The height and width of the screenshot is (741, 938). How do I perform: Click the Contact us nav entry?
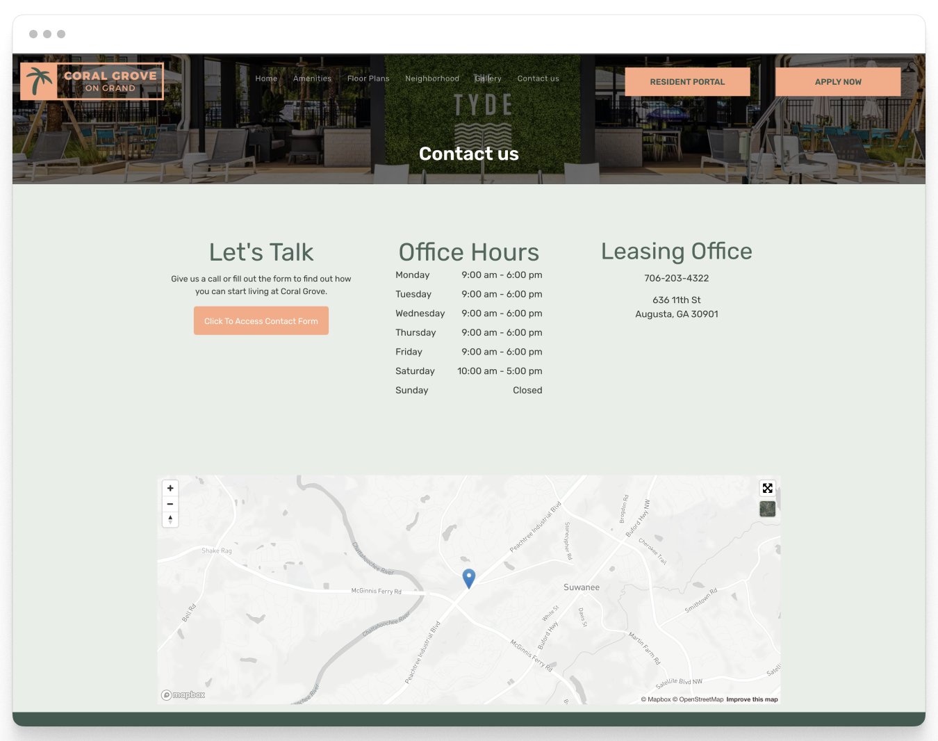click(538, 78)
